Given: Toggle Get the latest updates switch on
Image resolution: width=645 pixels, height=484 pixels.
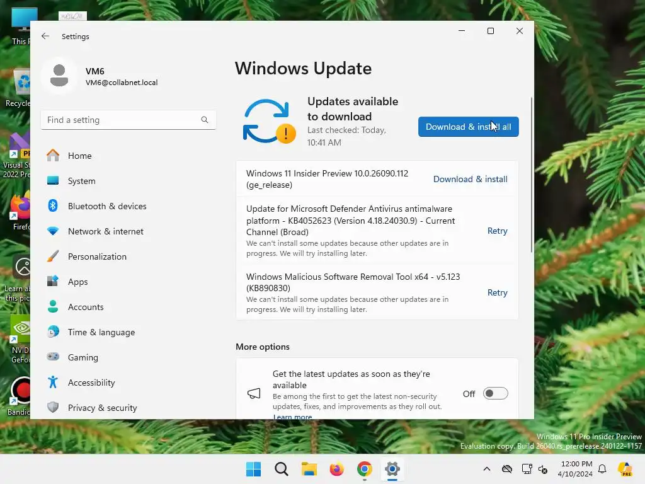Looking at the screenshot, I should tap(495, 393).
